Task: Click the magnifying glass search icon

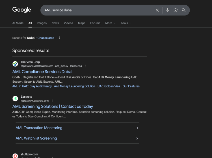Action: [x=183, y=10]
